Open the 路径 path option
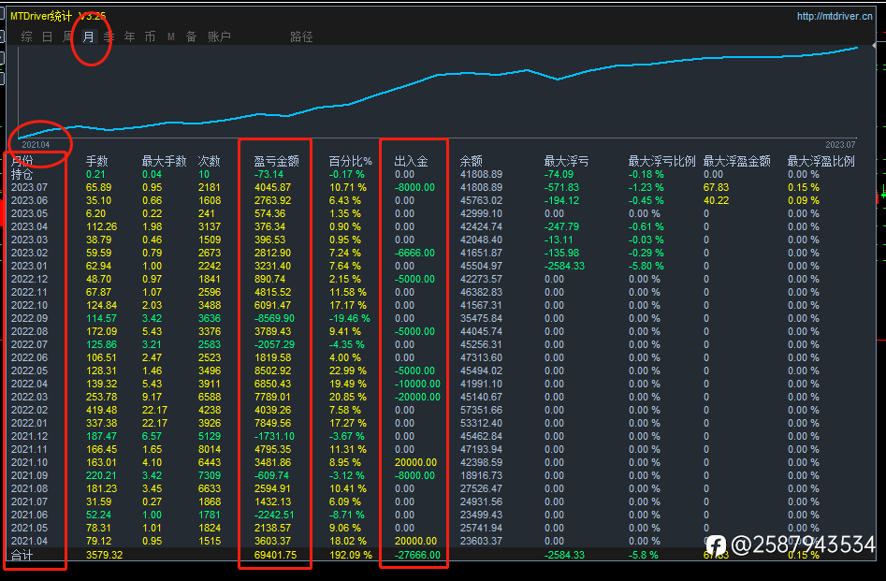The height and width of the screenshot is (581, 886). [302, 36]
